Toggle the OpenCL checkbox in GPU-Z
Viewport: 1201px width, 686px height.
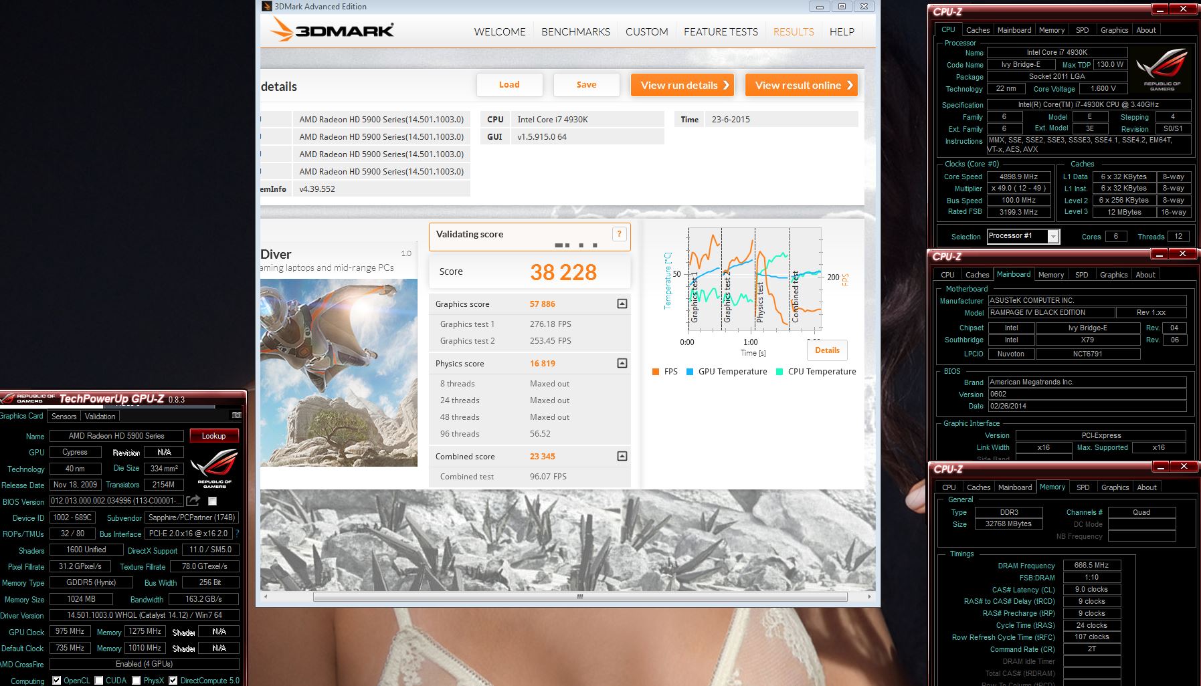tap(57, 681)
